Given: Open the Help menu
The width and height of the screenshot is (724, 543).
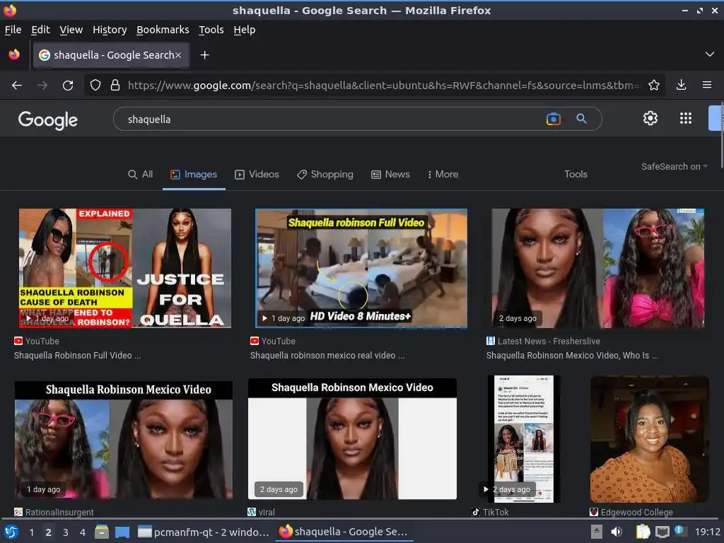Looking at the screenshot, I should click(244, 30).
